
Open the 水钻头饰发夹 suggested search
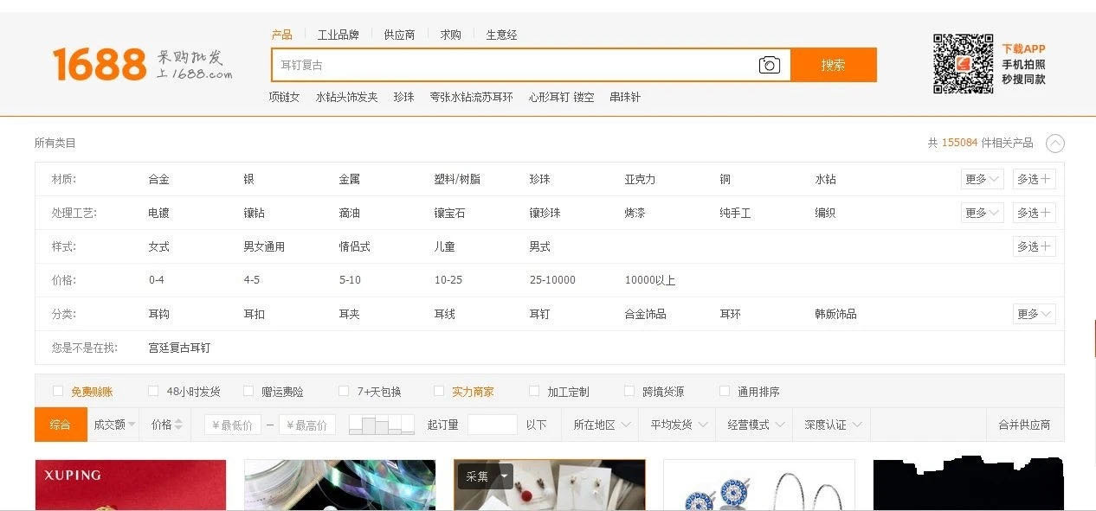click(346, 97)
